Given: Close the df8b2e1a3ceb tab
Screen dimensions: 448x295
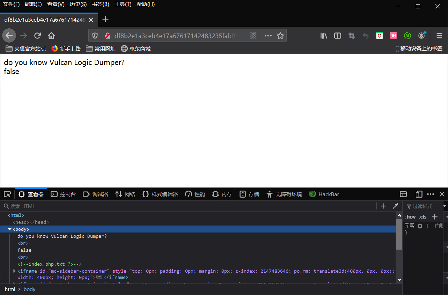Looking at the screenshot, I should (x=91, y=20).
